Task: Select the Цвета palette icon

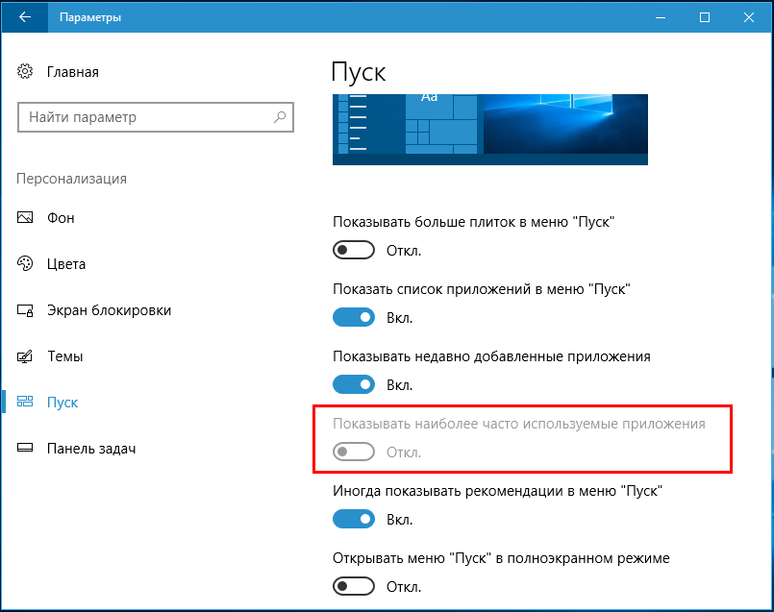Action: [25, 264]
